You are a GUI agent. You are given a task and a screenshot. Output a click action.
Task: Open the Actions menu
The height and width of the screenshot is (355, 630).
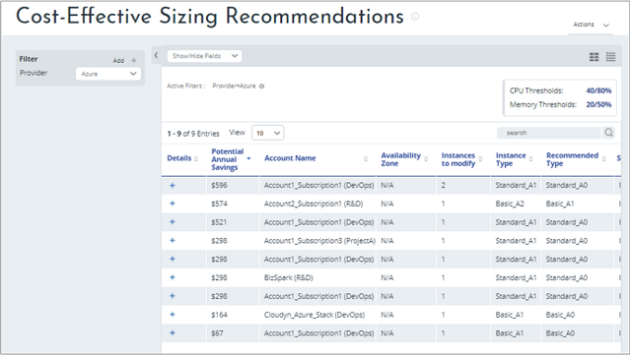[591, 25]
